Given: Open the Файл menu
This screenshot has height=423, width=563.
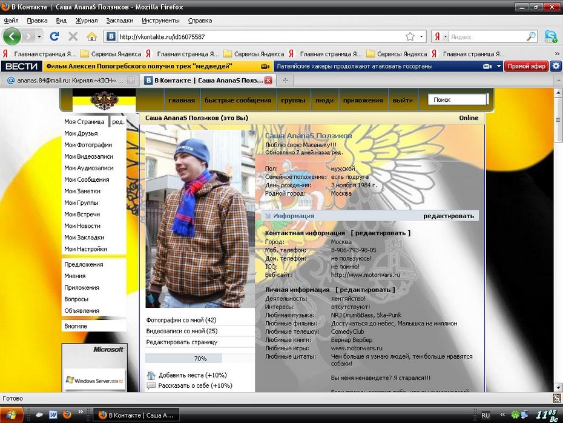Looking at the screenshot, I should [x=11, y=21].
